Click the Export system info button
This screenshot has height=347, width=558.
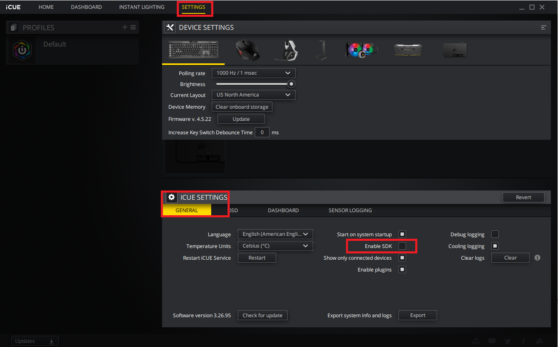[418, 315]
